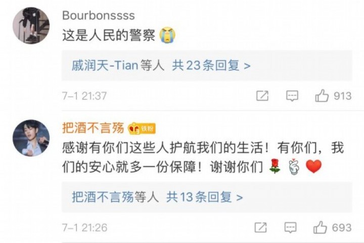
Task: Tap the red heart emoji in comment
Action: tap(313, 166)
